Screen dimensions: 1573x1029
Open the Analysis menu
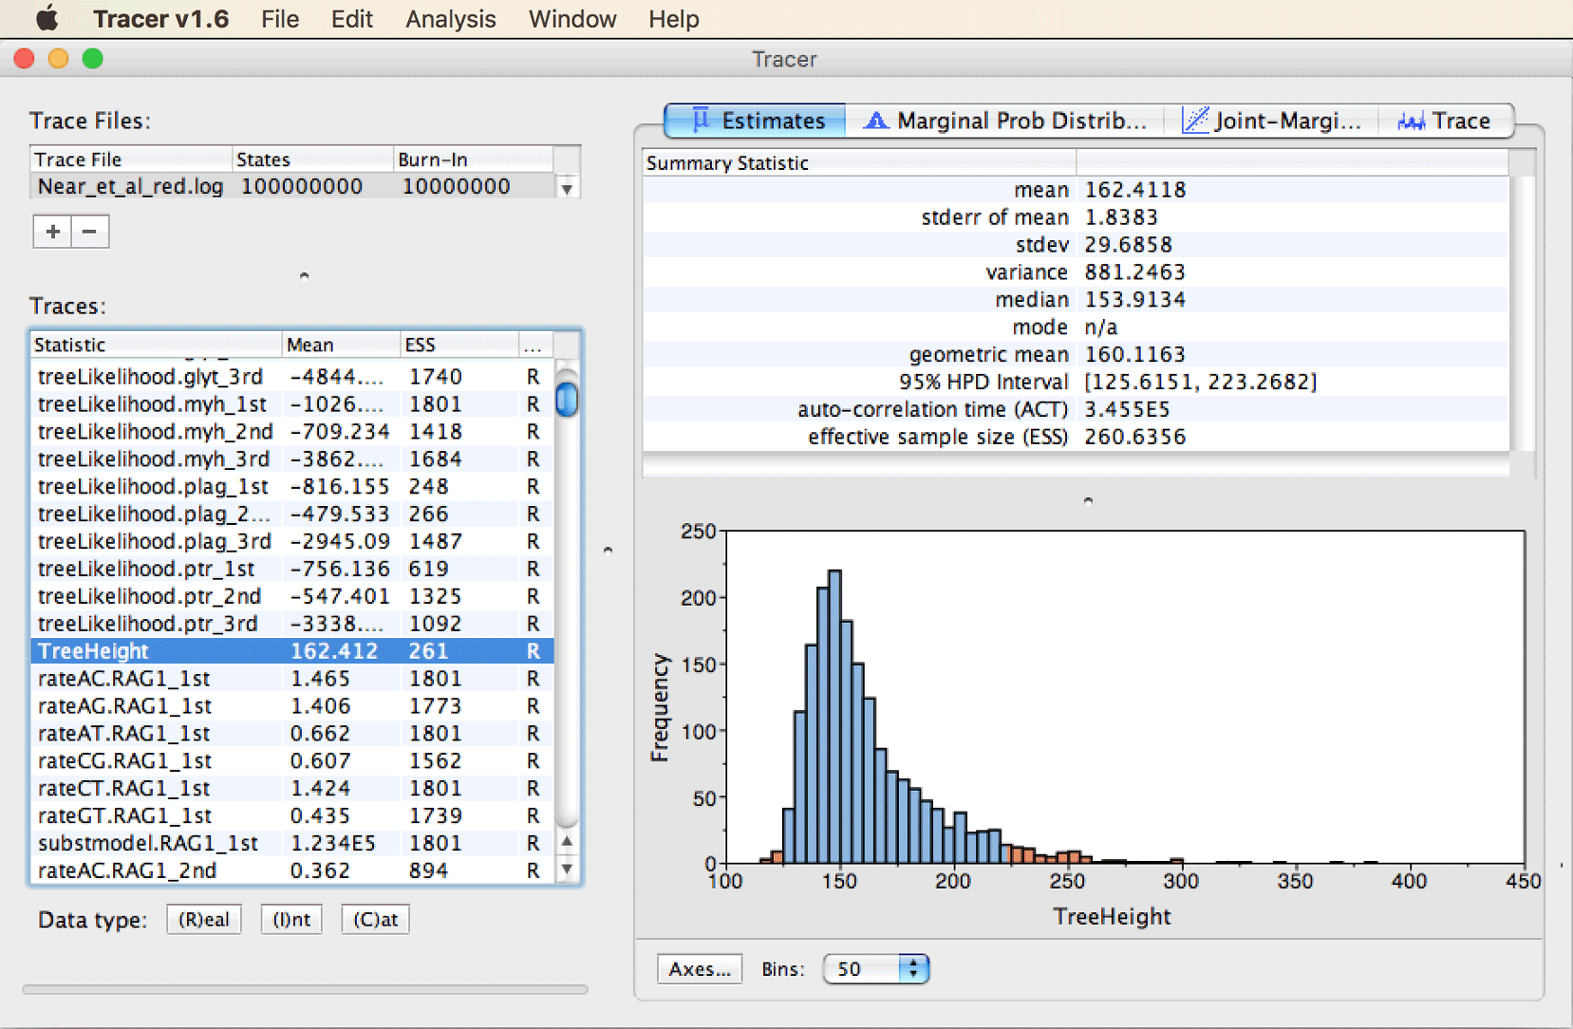pyautogui.click(x=450, y=19)
